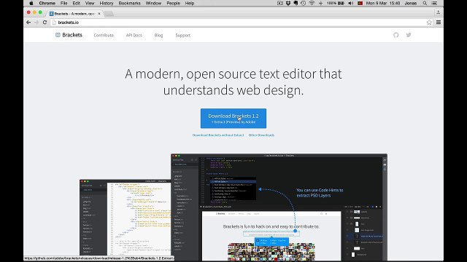Click the date and time in menu bar
Screen dimensions: 467x262
pos(383,3)
